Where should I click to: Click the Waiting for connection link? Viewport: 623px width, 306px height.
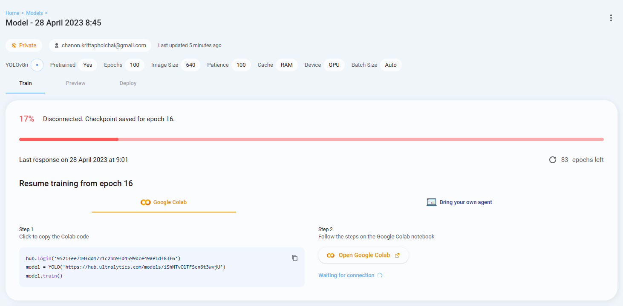pos(346,275)
